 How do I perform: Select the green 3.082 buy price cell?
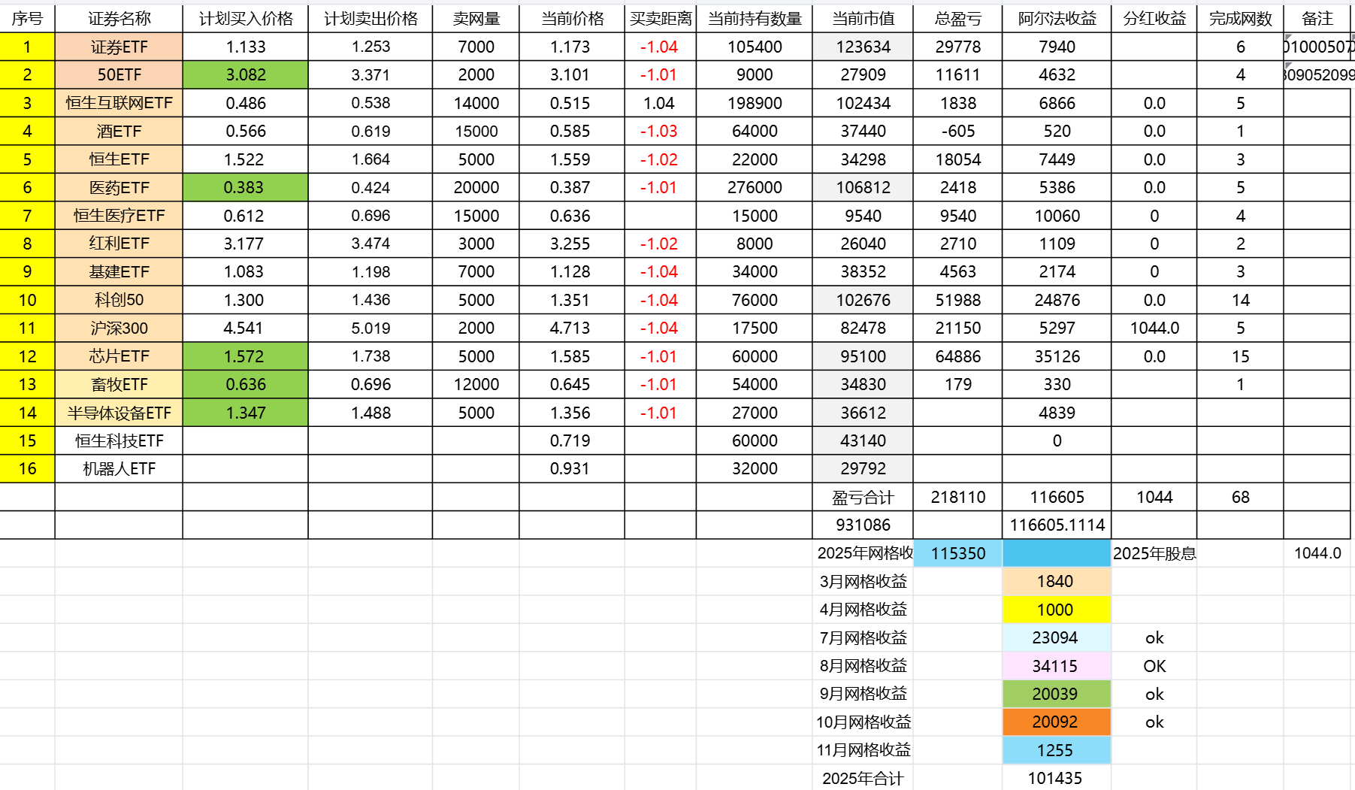[245, 75]
